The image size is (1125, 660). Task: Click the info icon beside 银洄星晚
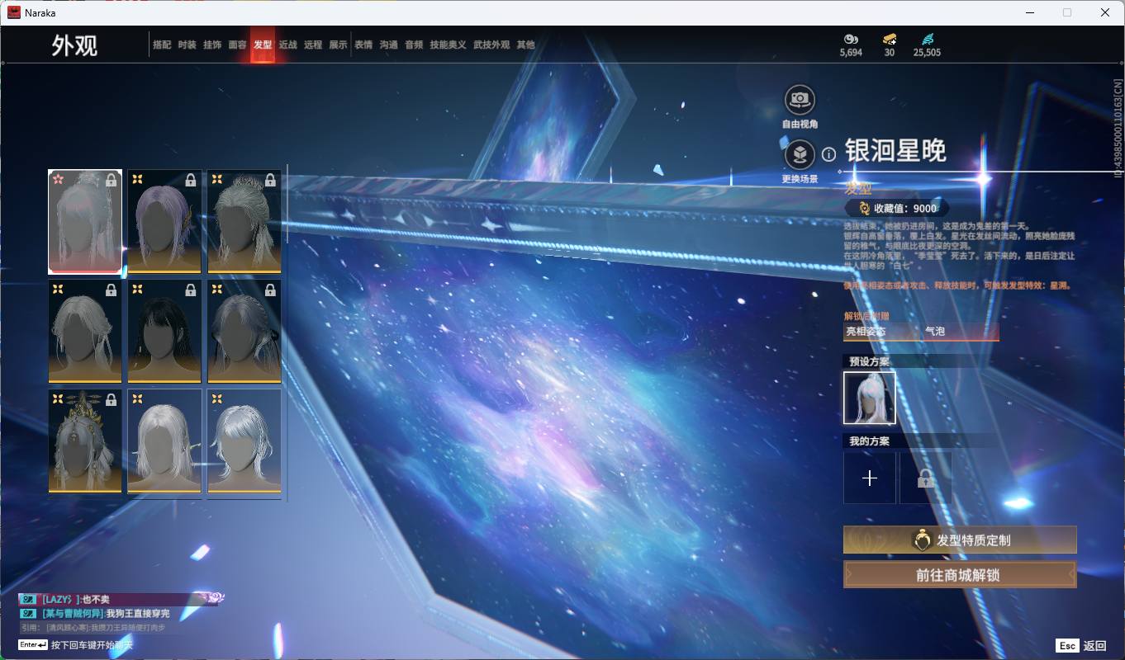tap(828, 154)
